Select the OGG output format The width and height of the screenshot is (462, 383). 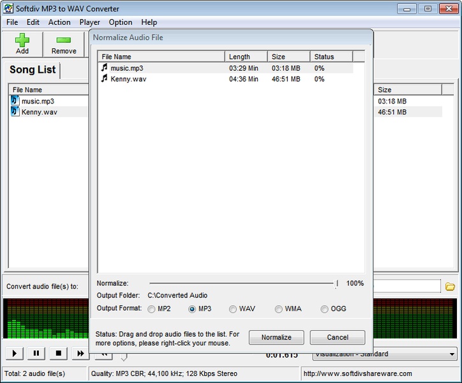tap(325, 309)
